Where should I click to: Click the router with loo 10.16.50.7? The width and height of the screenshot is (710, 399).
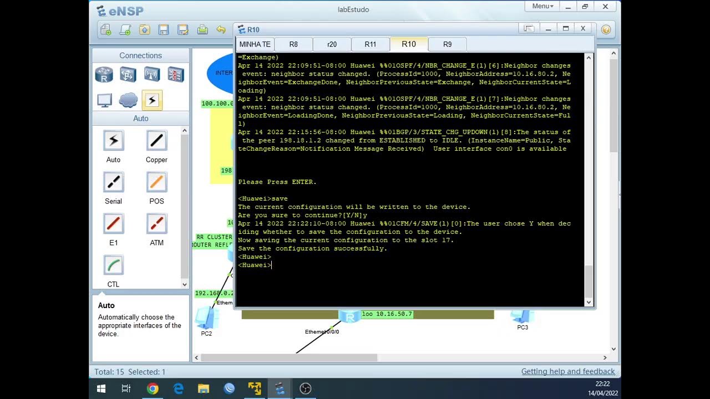pyautogui.click(x=349, y=316)
